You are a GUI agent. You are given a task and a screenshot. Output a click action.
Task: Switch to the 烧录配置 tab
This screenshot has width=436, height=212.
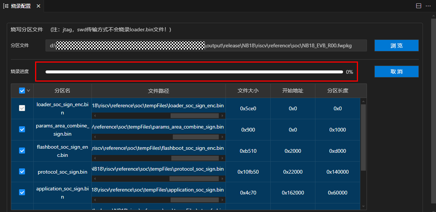click(x=21, y=6)
